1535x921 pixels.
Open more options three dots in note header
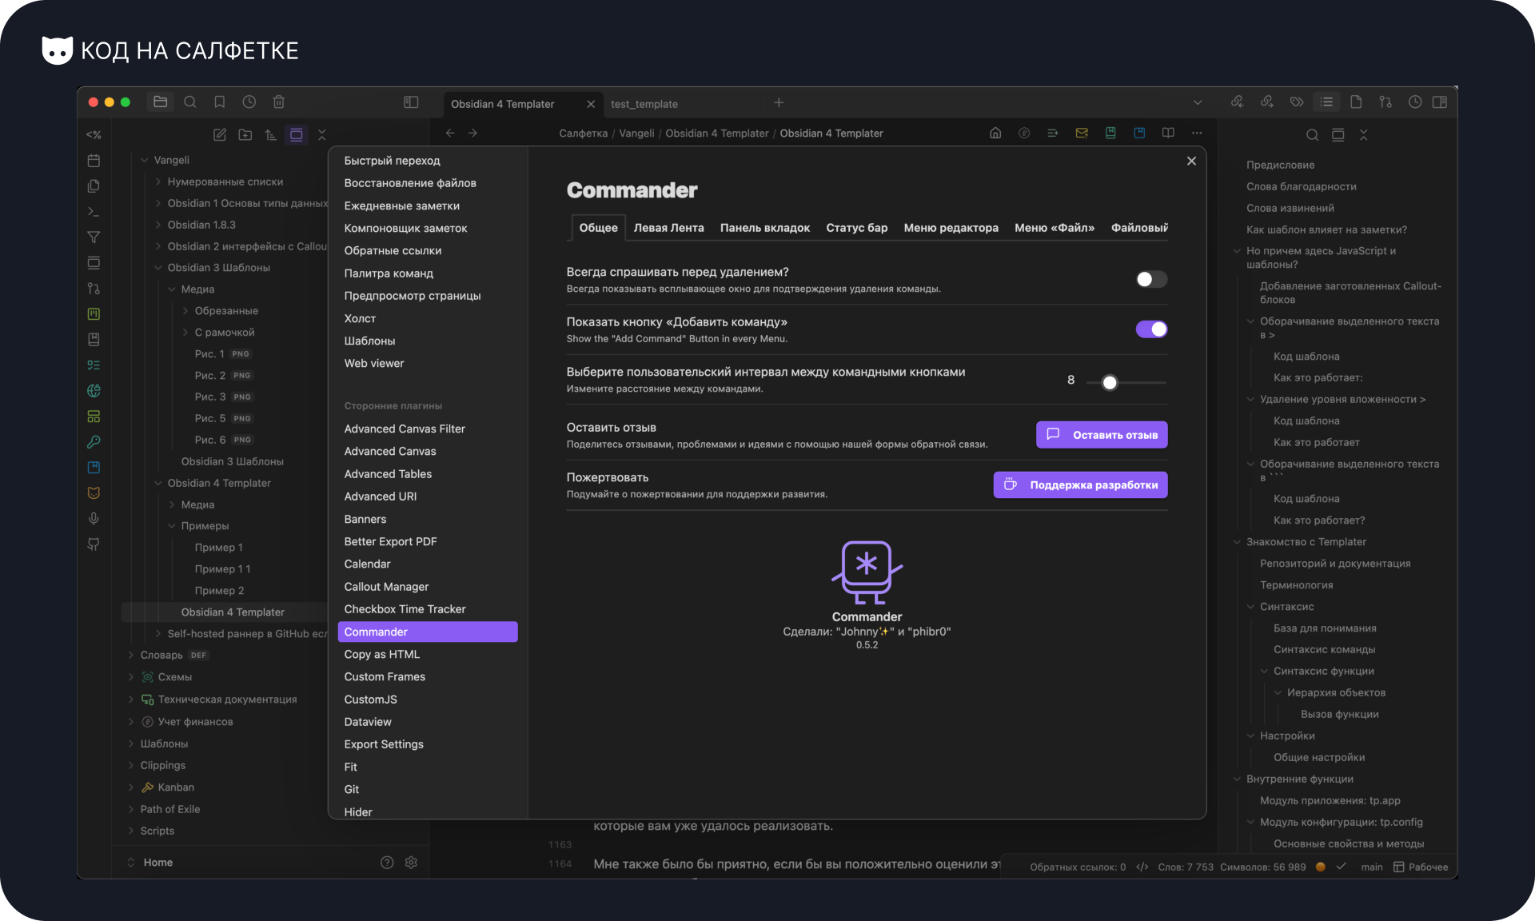[x=1197, y=134]
